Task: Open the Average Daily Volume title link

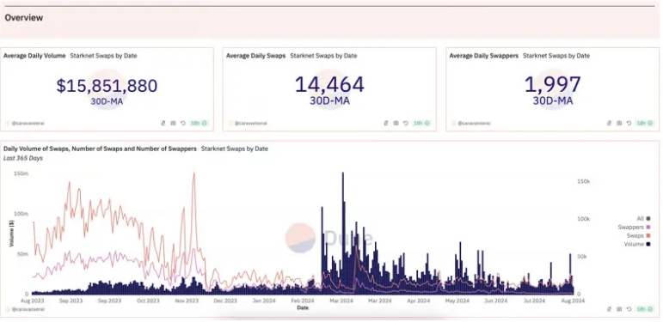Action: pyautogui.click(x=34, y=56)
